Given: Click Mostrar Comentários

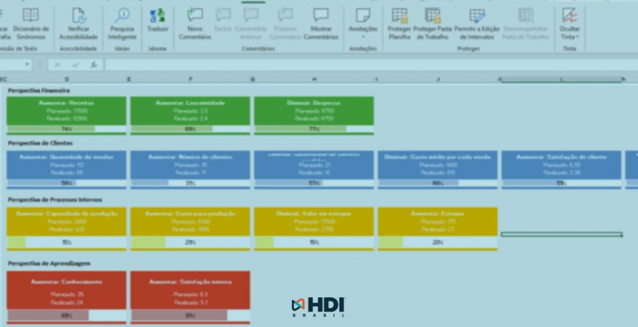Looking at the screenshot, I should click(x=321, y=24).
